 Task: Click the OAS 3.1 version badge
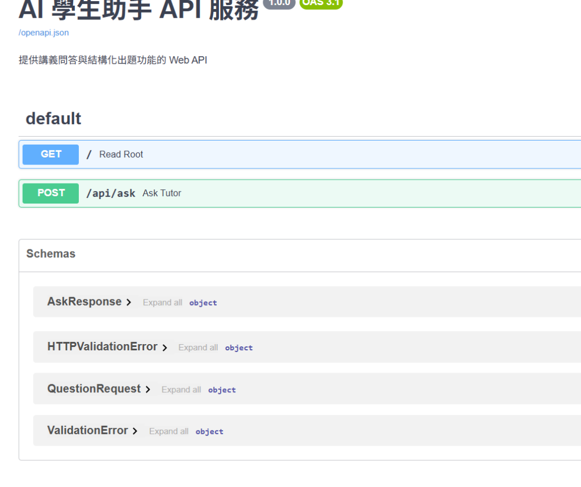321,3
